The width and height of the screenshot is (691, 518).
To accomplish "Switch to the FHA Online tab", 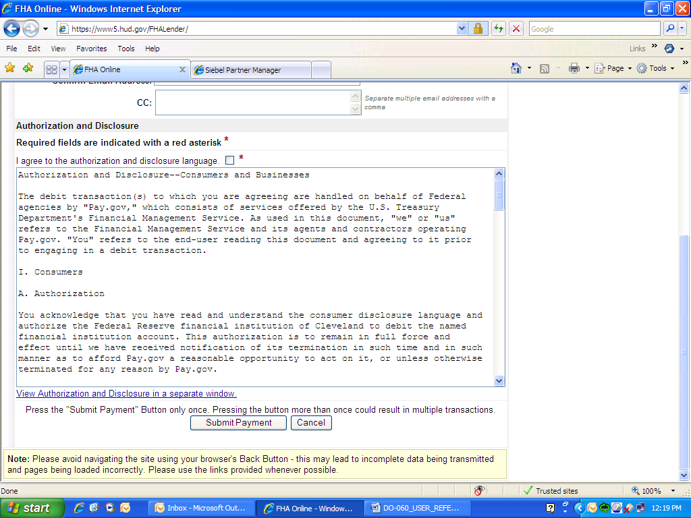I will [126, 69].
